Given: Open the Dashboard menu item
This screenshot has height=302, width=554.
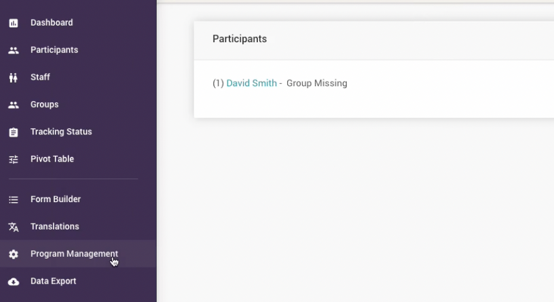Looking at the screenshot, I should (x=52, y=23).
